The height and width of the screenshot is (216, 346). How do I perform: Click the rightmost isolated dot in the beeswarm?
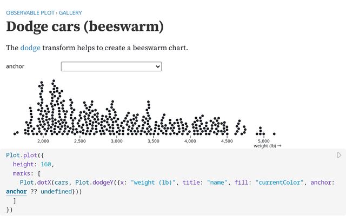point(275,133)
